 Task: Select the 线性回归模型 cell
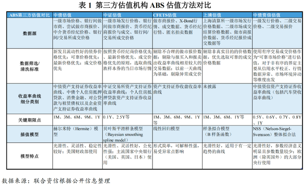[x=177, y=134]
